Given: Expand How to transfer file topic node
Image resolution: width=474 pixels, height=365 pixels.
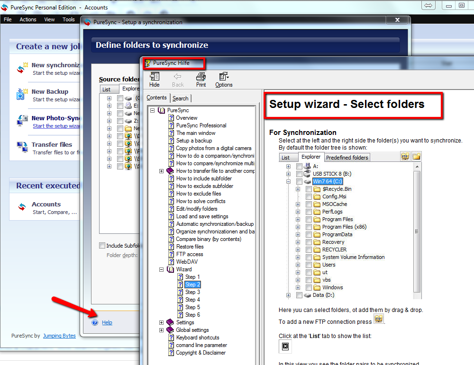Looking at the screenshot, I should [162, 171].
